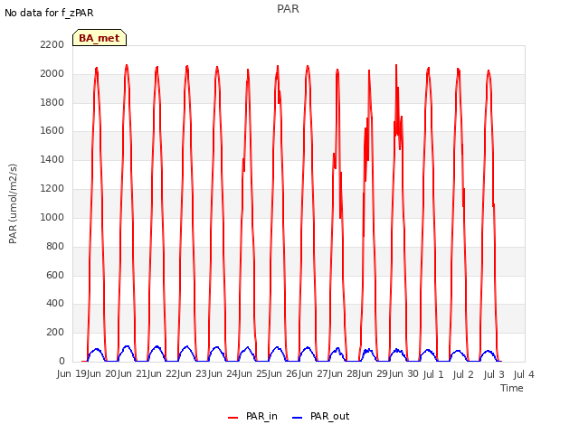Click the Jul 1 x-axis date label

click(432, 374)
